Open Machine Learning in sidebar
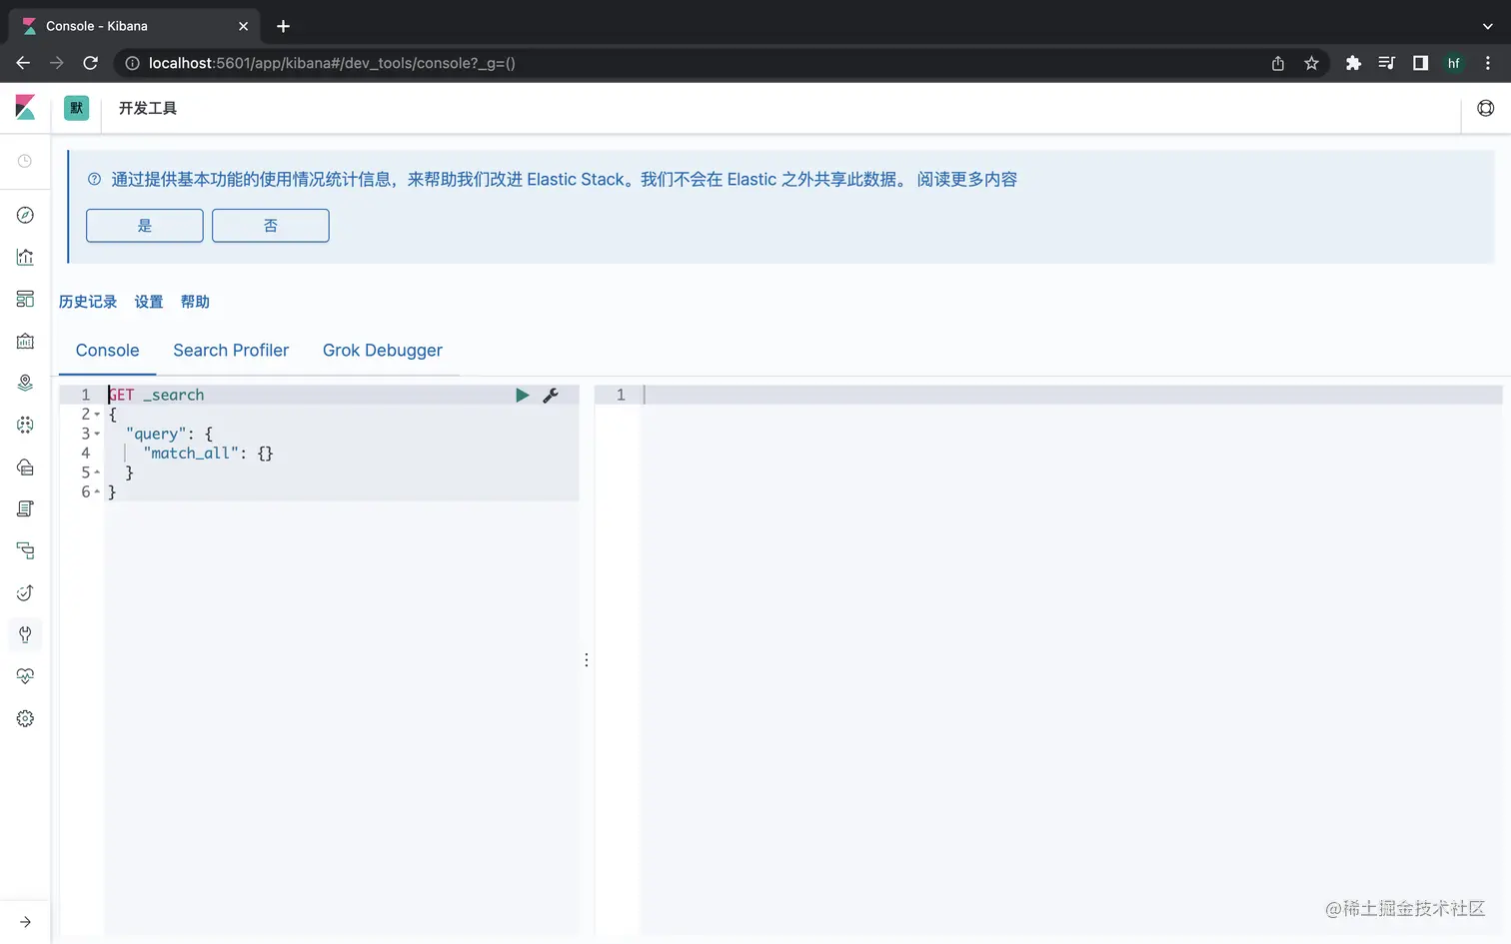Image resolution: width=1511 pixels, height=944 pixels. [25, 426]
